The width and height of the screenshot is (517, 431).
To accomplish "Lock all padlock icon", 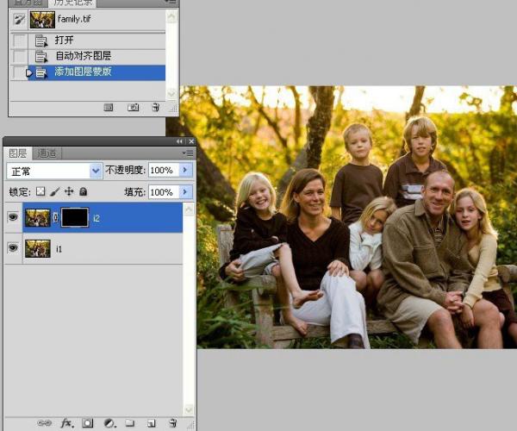I will (83, 191).
